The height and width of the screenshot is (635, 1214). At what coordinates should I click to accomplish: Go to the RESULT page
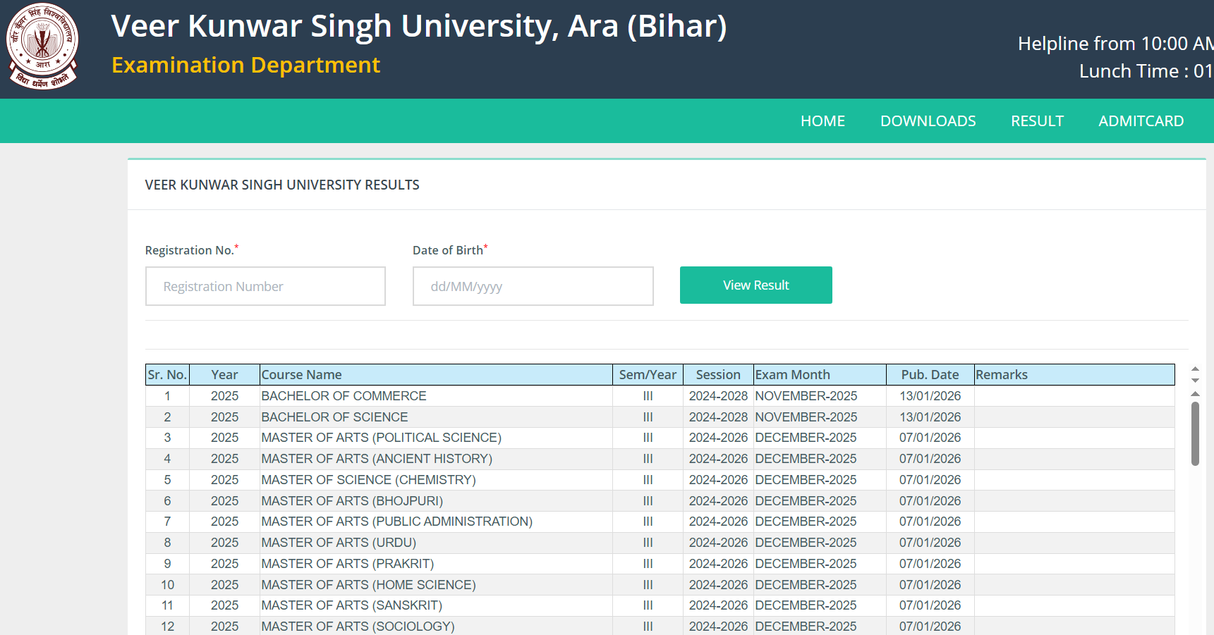pos(1037,121)
